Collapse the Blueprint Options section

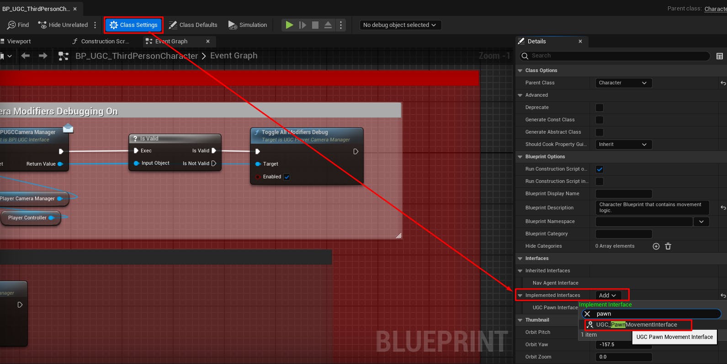(x=520, y=157)
